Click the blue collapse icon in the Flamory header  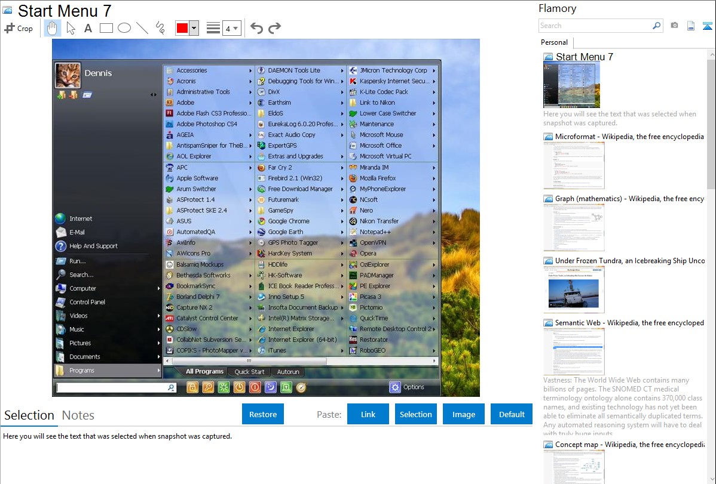707,26
